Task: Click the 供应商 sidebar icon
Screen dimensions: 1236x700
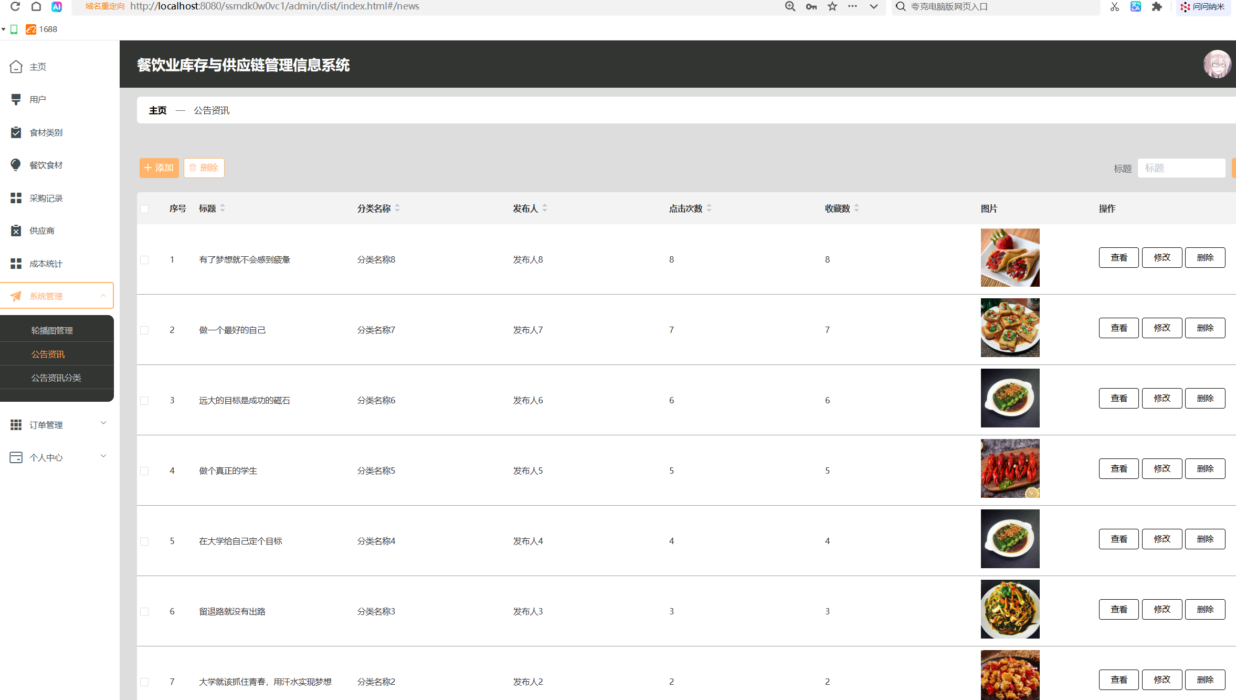Action: [16, 231]
